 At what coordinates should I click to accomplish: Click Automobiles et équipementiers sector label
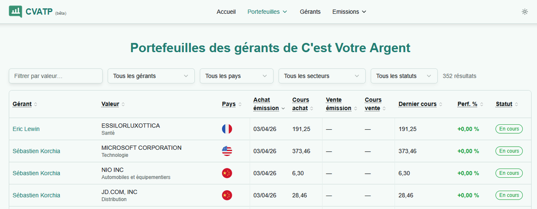tap(136, 177)
